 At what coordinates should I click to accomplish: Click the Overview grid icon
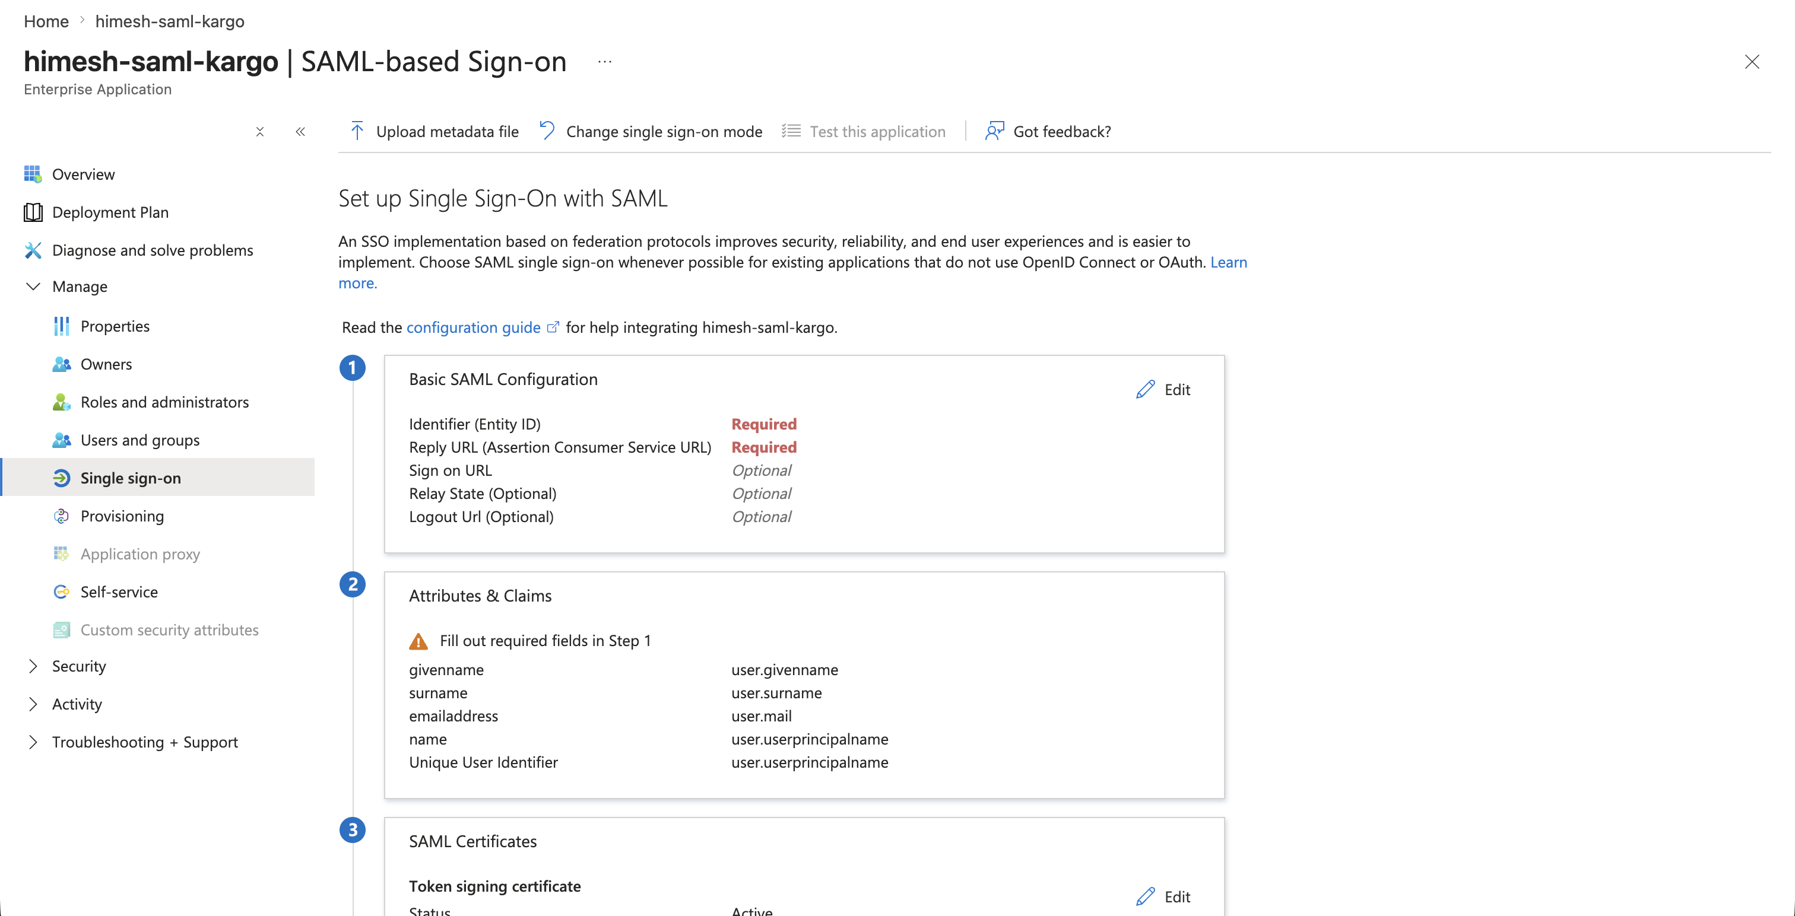click(33, 174)
